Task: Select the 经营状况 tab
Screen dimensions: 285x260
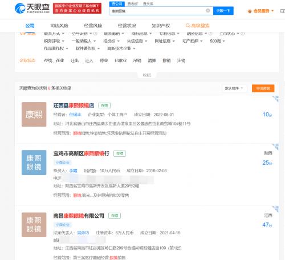Action: tap(127, 26)
